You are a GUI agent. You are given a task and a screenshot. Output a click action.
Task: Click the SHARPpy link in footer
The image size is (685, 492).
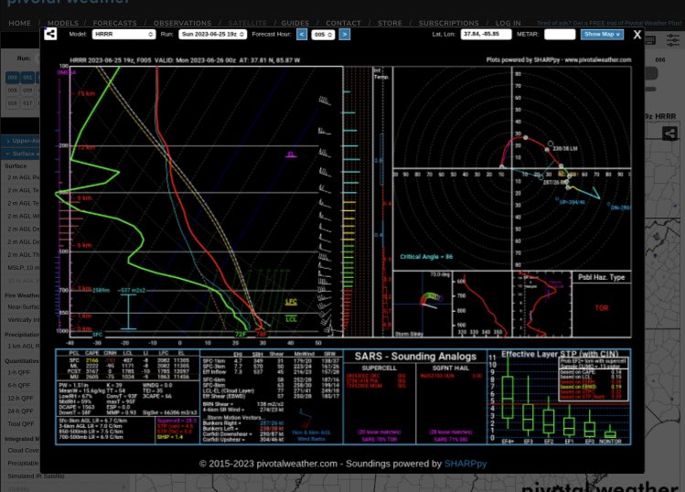(466, 464)
